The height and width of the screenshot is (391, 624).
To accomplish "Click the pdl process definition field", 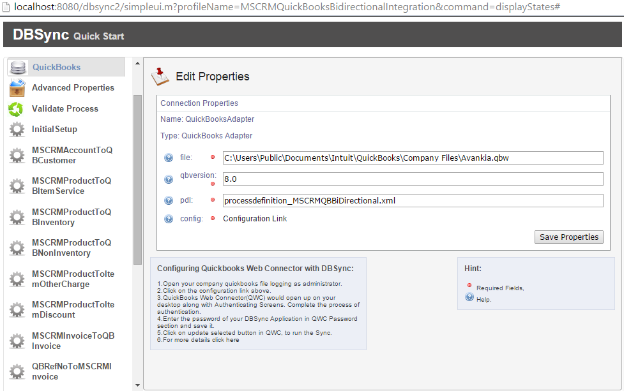I will (412, 201).
